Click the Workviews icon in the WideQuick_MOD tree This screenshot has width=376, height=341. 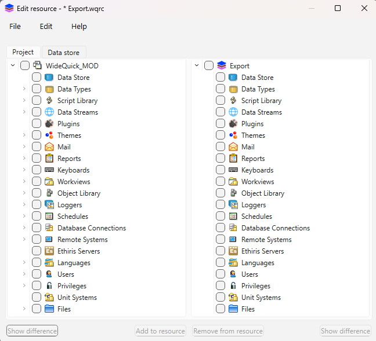(x=49, y=181)
